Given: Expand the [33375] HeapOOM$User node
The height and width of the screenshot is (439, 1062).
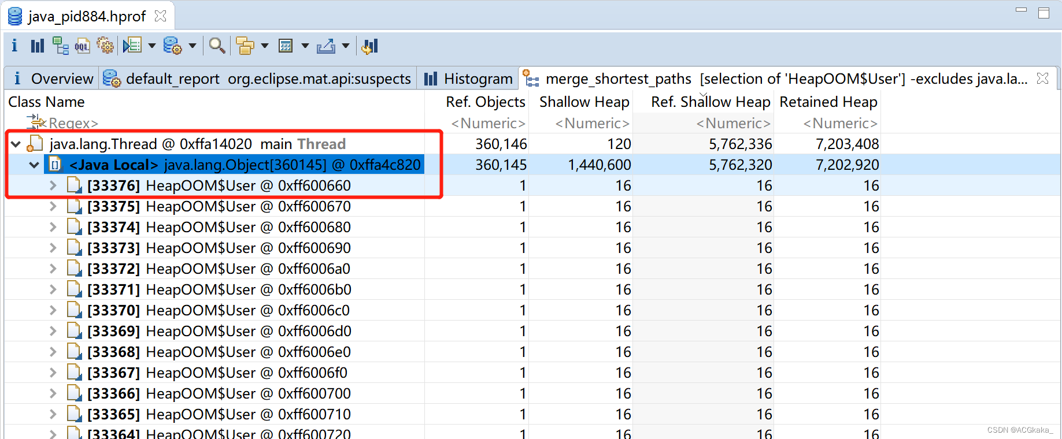Looking at the screenshot, I should pos(53,206).
